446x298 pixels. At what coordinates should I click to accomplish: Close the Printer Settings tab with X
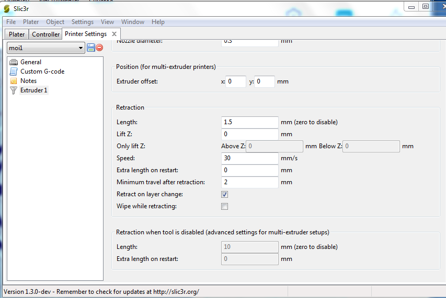(115, 34)
